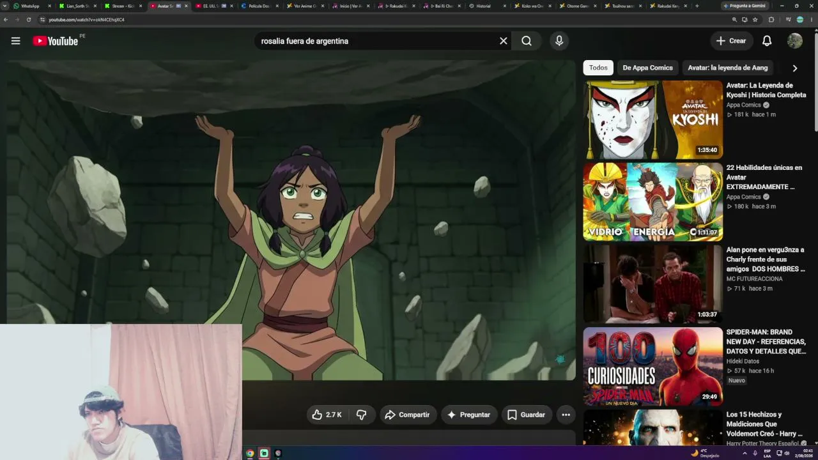Open the YouTube guide hamburger menu
The width and height of the screenshot is (818, 460).
pos(15,41)
